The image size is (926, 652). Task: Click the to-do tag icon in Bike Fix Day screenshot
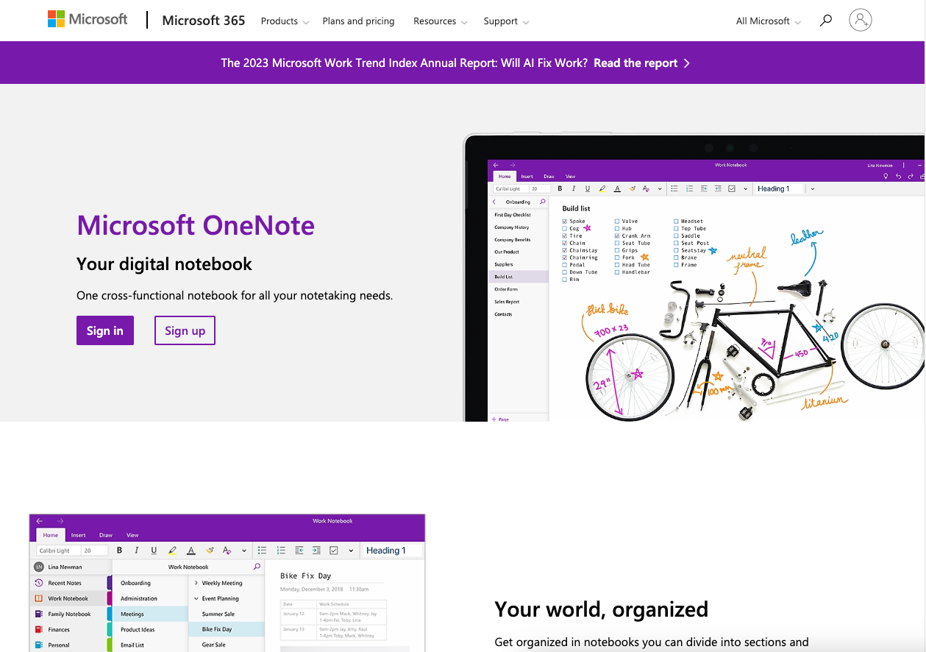click(x=334, y=550)
